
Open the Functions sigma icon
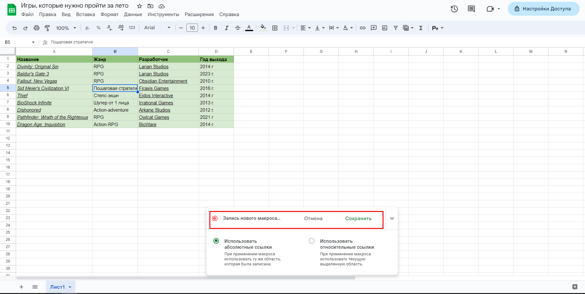(421, 28)
